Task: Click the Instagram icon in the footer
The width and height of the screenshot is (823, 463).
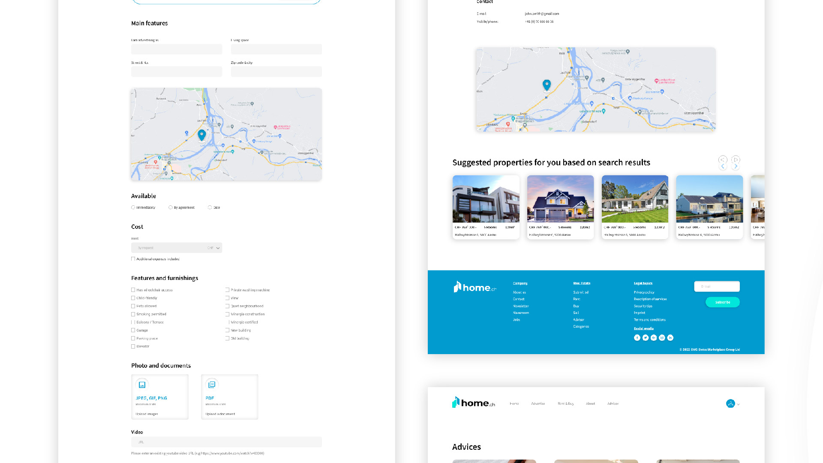Action: click(x=662, y=338)
